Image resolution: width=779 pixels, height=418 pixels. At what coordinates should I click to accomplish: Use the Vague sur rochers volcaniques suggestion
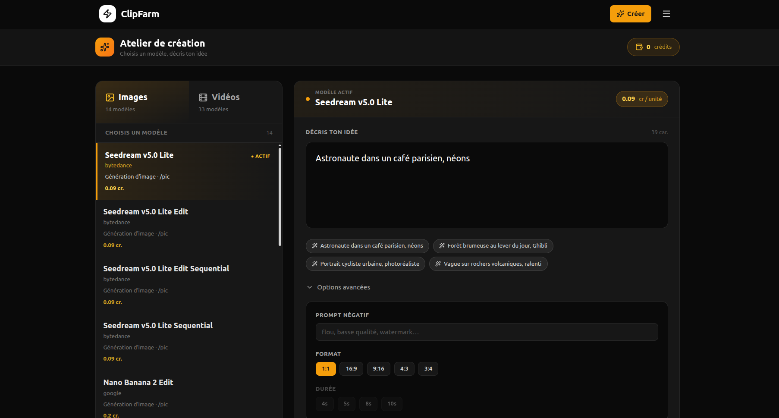(488, 264)
